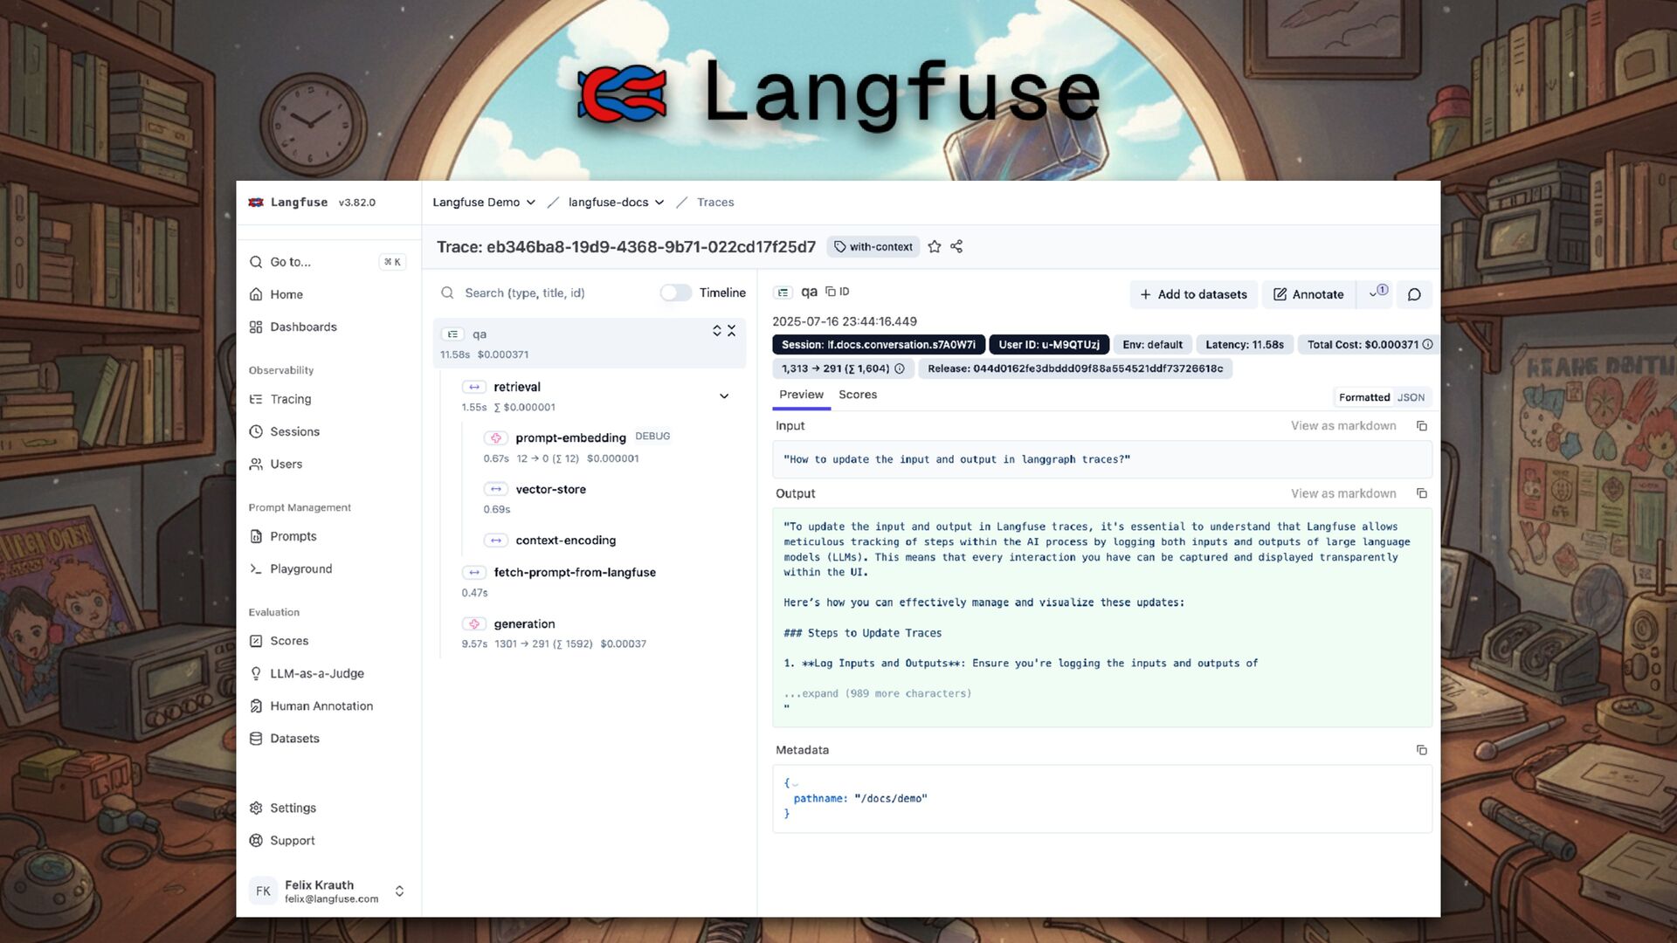Image resolution: width=1677 pixels, height=943 pixels.
Task: Click the Total Cost info icon
Action: (1427, 345)
